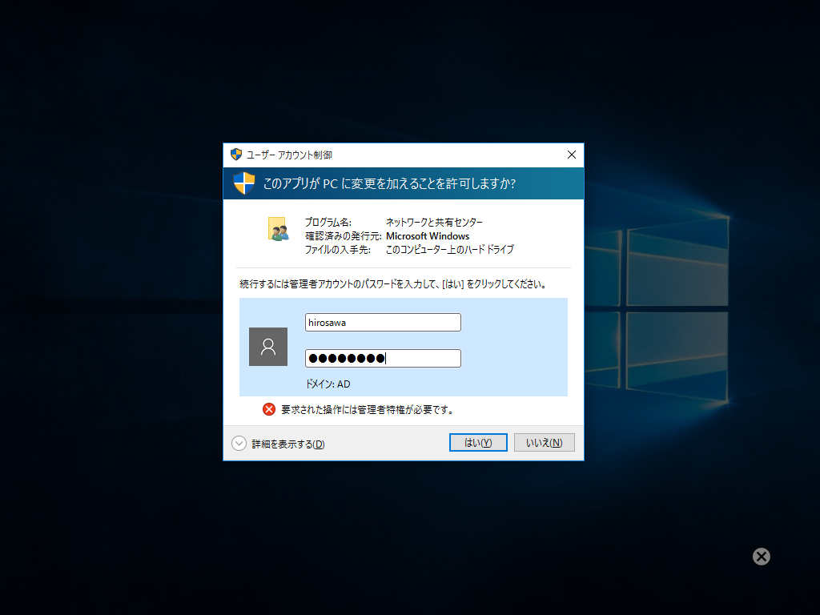Click the このコンピューター上のハード ドライブ text
820x615 pixels.
450,250
